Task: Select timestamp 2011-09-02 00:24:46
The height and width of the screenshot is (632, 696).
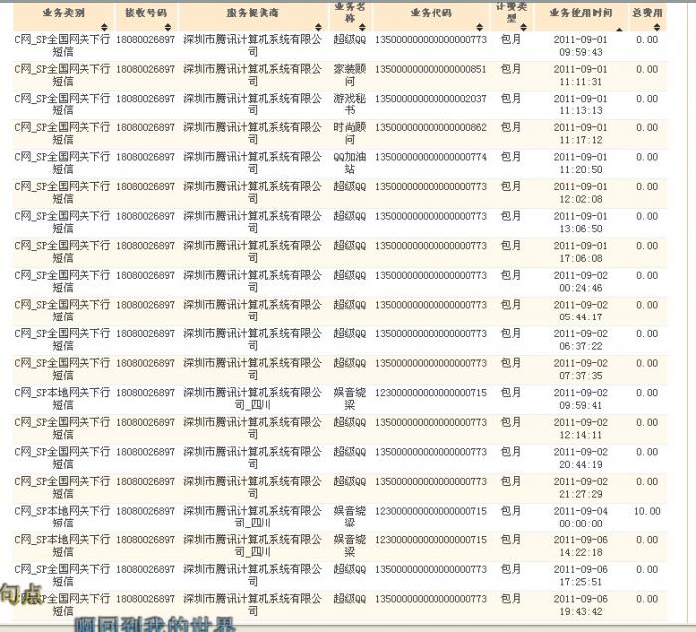Action: click(581, 282)
